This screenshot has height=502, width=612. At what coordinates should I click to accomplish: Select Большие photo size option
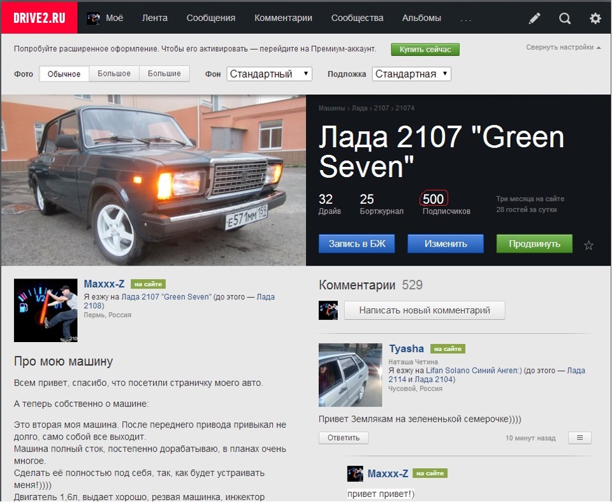(x=164, y=74)
